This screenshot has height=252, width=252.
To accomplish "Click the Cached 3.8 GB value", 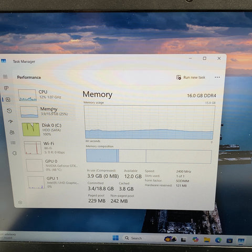I will tap(126, 189).
